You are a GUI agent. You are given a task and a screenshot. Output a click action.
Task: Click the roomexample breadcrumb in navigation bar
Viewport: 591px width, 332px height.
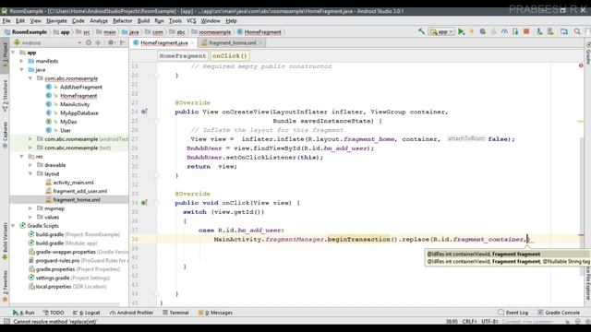click(x=214, y=32)
